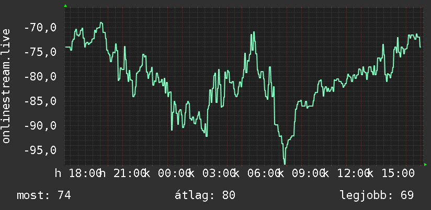Click the onlinestream.live vertical axis title
The height and width of the screenshot is (210, 431).
tap(6, 86)
